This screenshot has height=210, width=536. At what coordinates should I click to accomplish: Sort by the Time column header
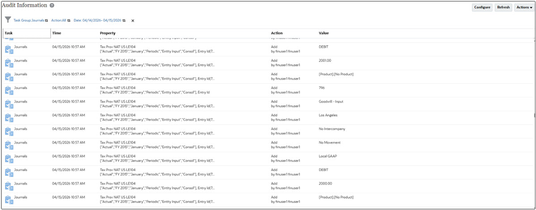(x=56, y=33)
